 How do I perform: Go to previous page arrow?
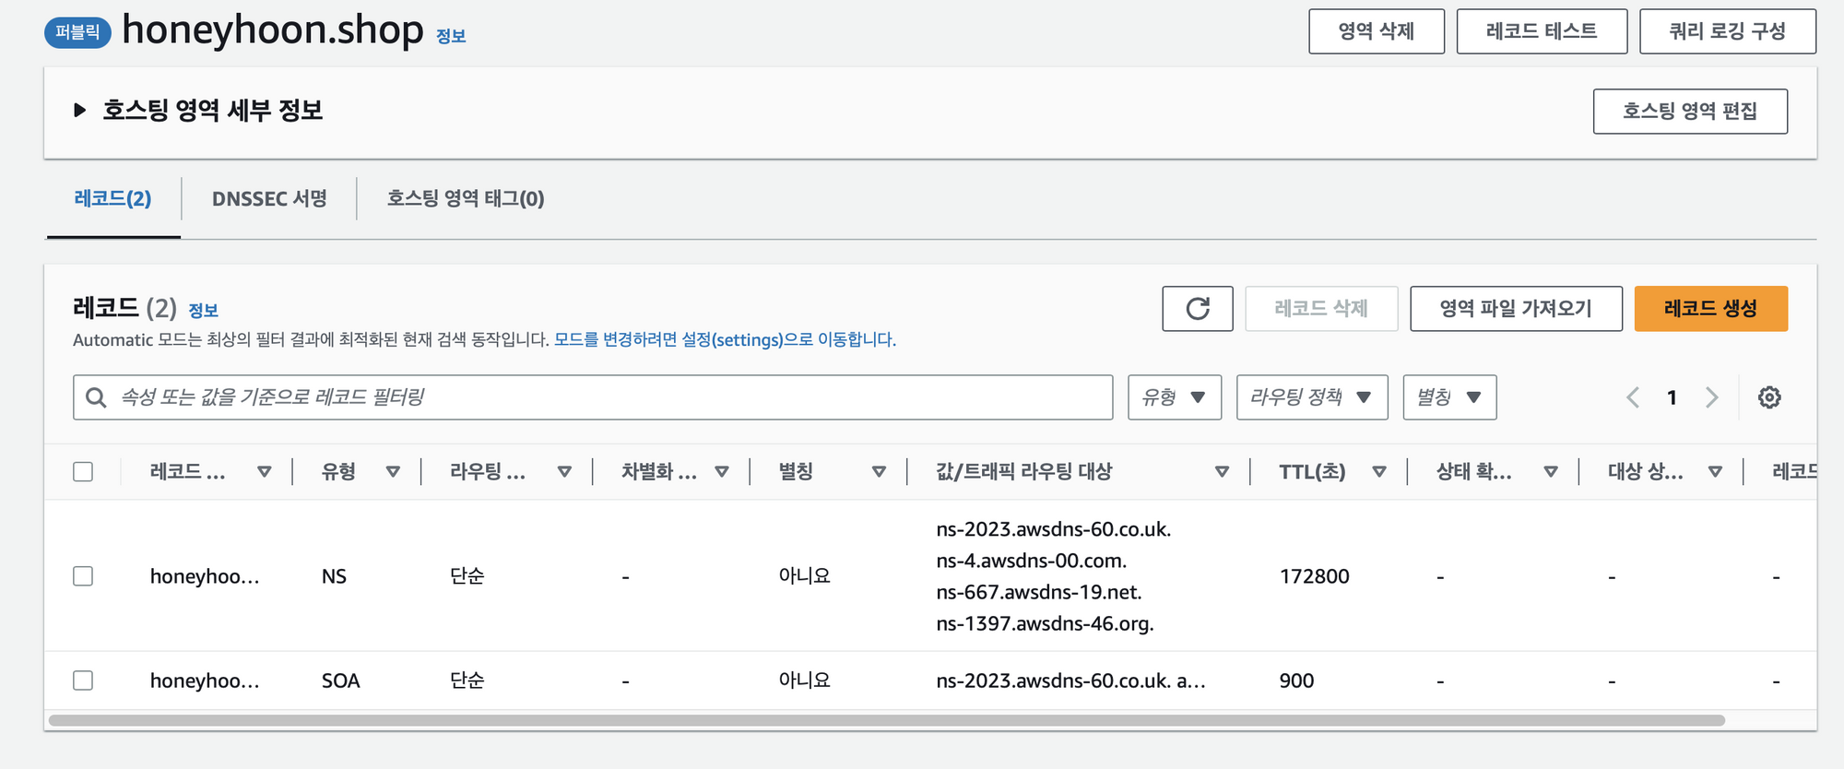1633,397
